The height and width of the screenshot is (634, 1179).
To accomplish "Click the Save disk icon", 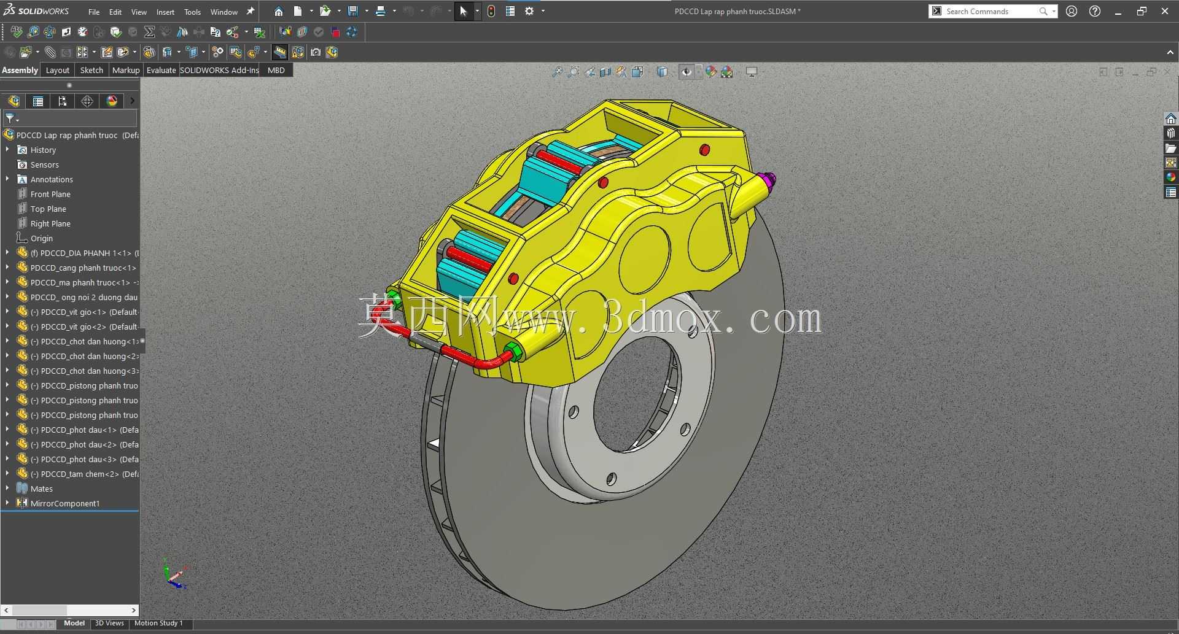I will 352,11.
